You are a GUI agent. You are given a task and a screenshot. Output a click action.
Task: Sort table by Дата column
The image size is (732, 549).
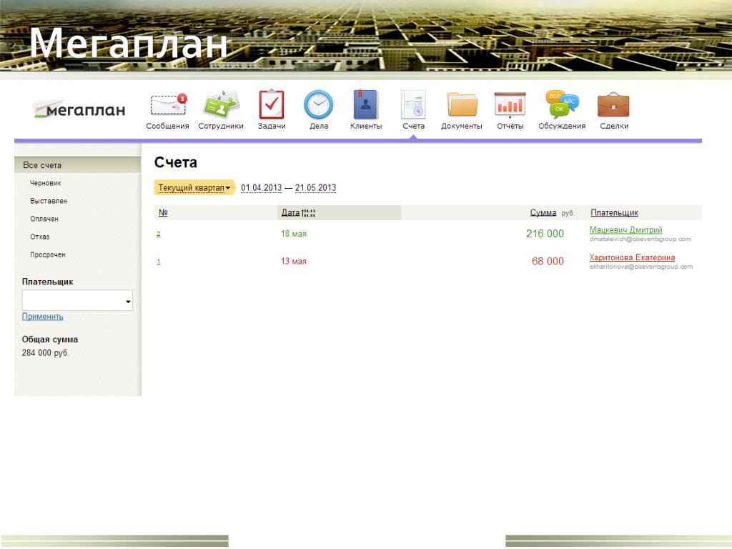290,212
